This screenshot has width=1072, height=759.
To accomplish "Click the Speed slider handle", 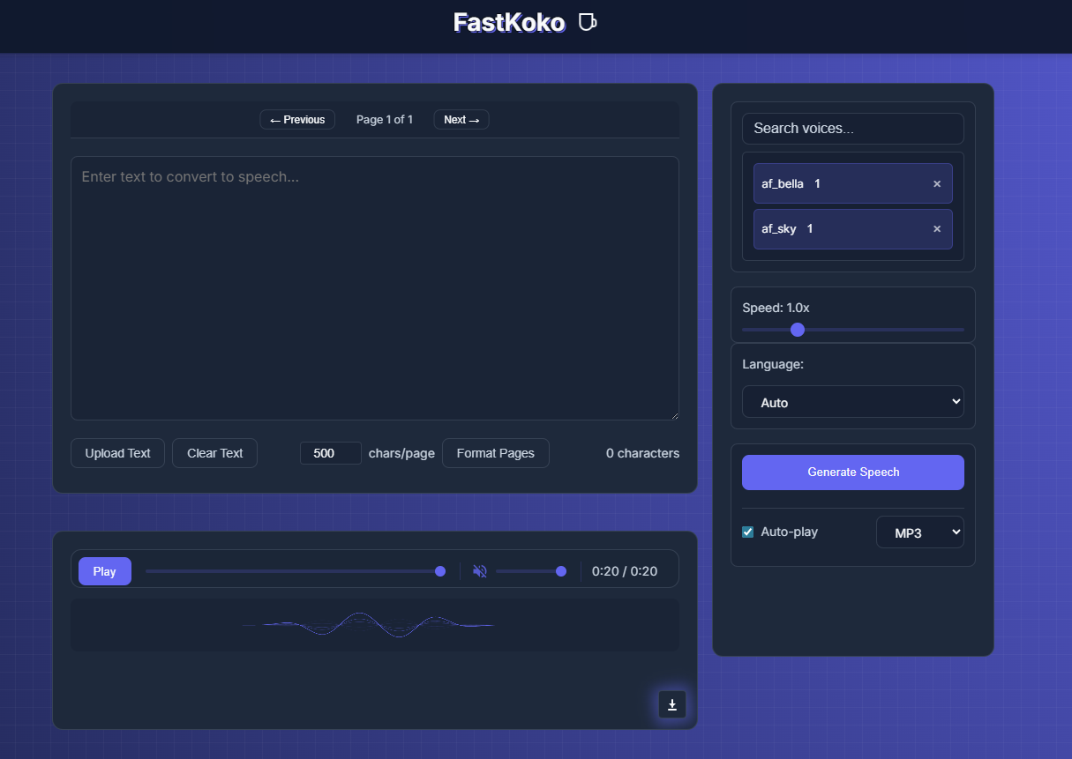I will click(798, 330).
